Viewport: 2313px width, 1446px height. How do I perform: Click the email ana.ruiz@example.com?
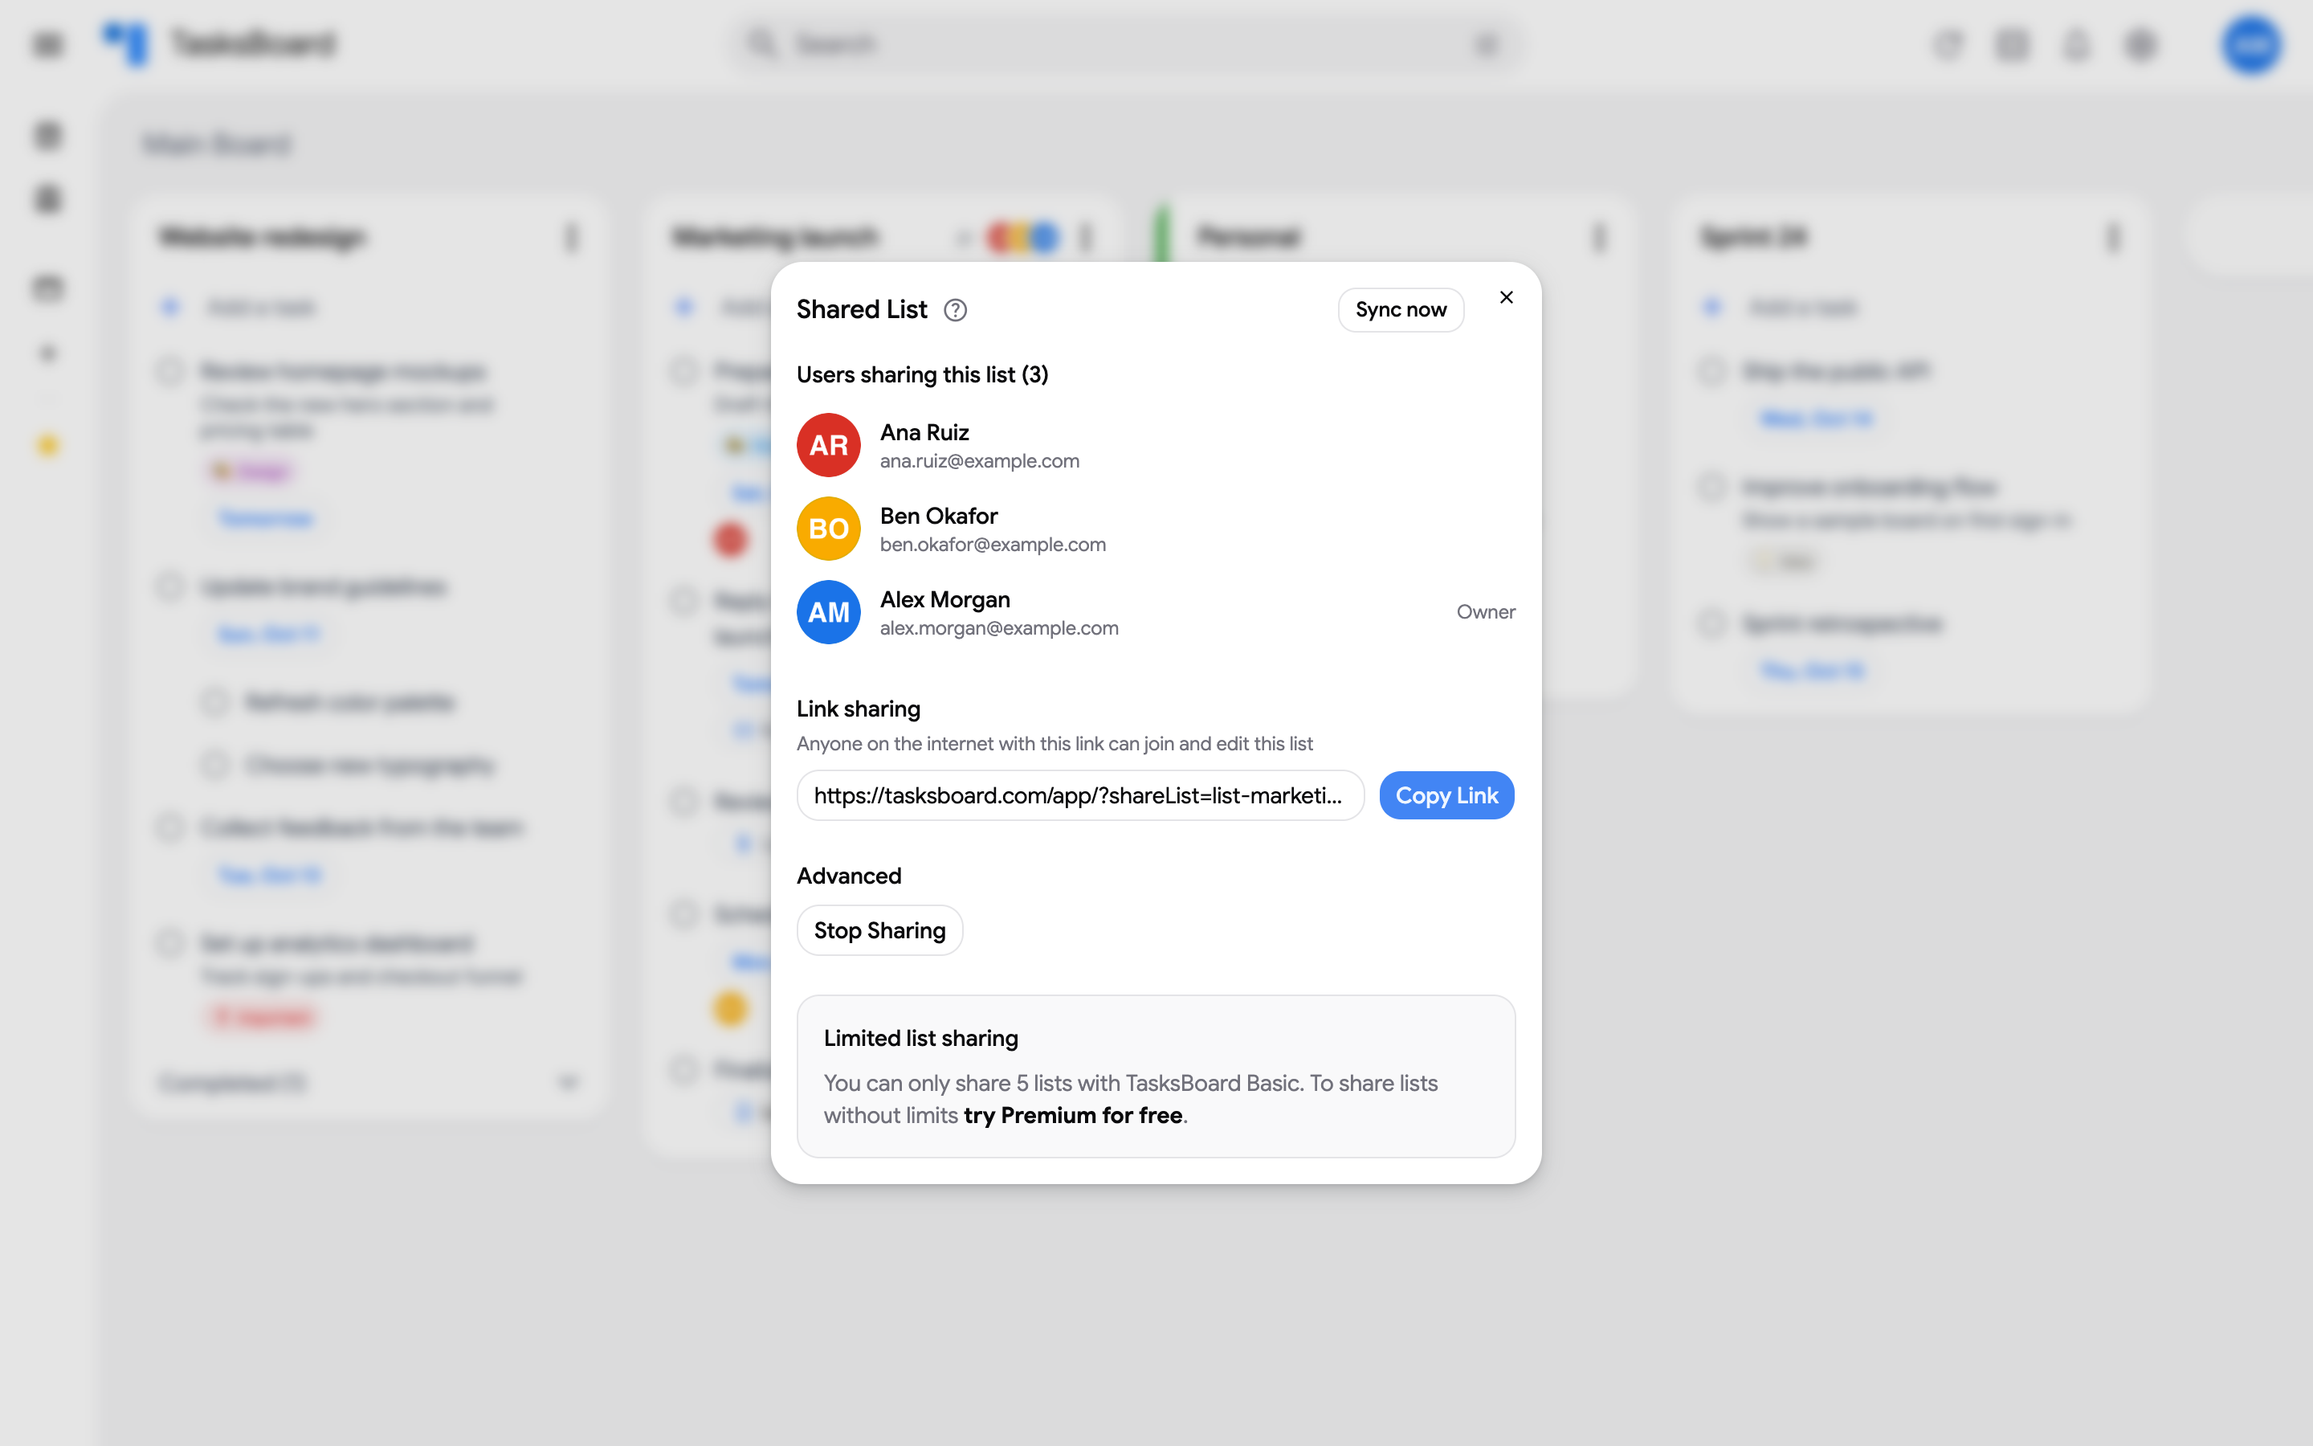[x=980, y=461]
